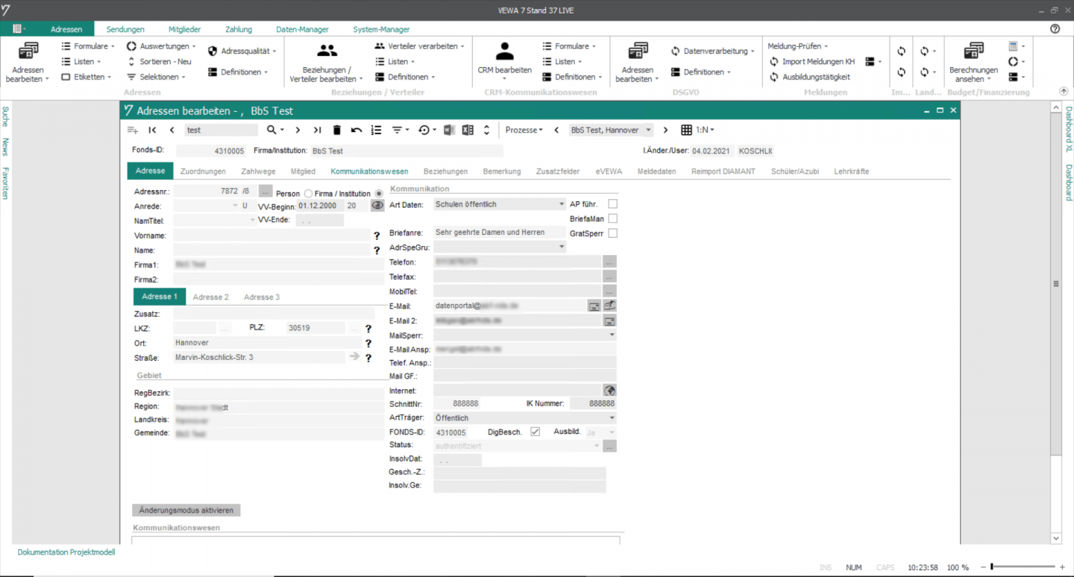Export record to Word
Screen dimensions: 1074x577
(x=449, y=130)
